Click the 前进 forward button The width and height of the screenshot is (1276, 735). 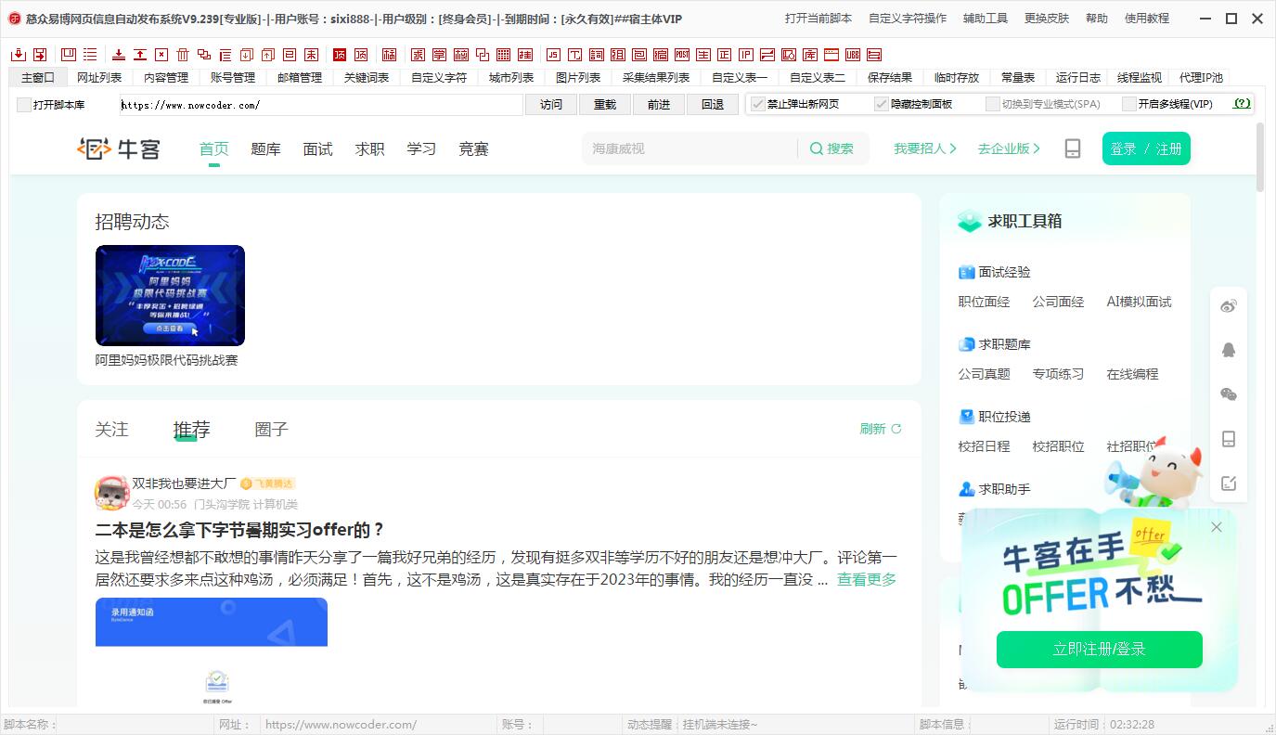pos(659,105)
